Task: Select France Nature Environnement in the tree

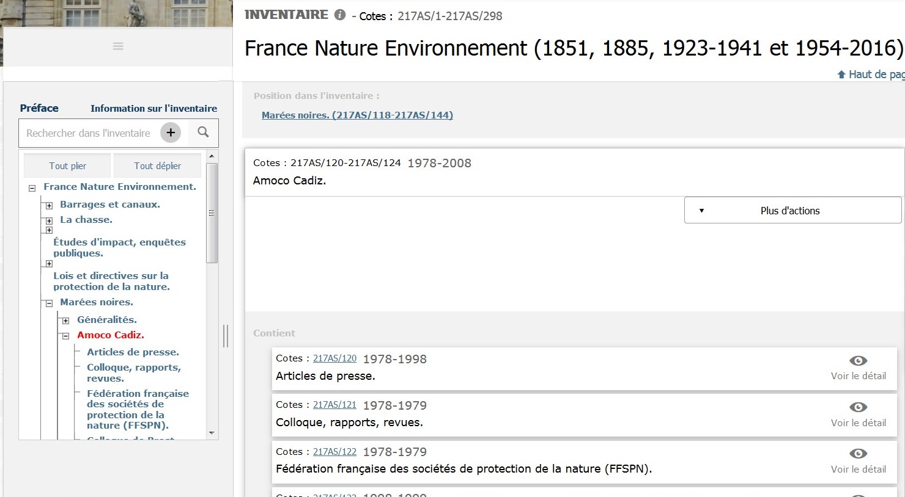Action: pos(120,187)
